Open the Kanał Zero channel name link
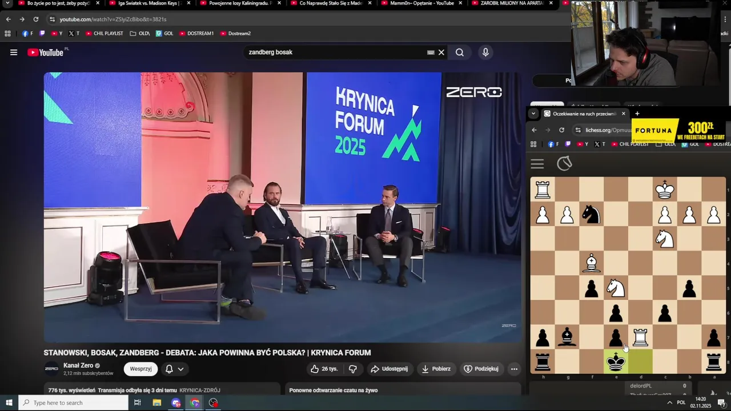Image resolution: width=731 pixels, height=411 pixels. pyautogui.click(x=78, y=365)
